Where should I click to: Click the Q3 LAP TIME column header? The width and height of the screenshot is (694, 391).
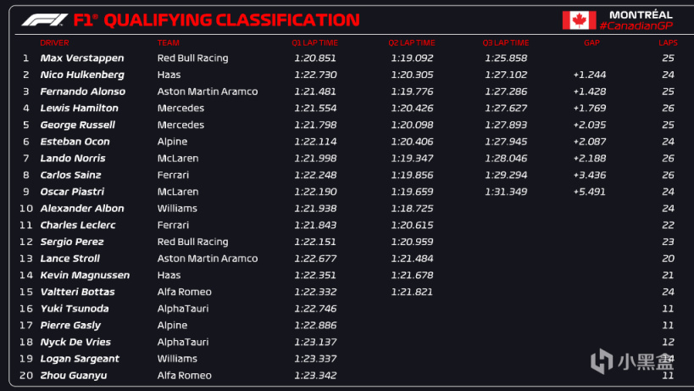[506, 42]
